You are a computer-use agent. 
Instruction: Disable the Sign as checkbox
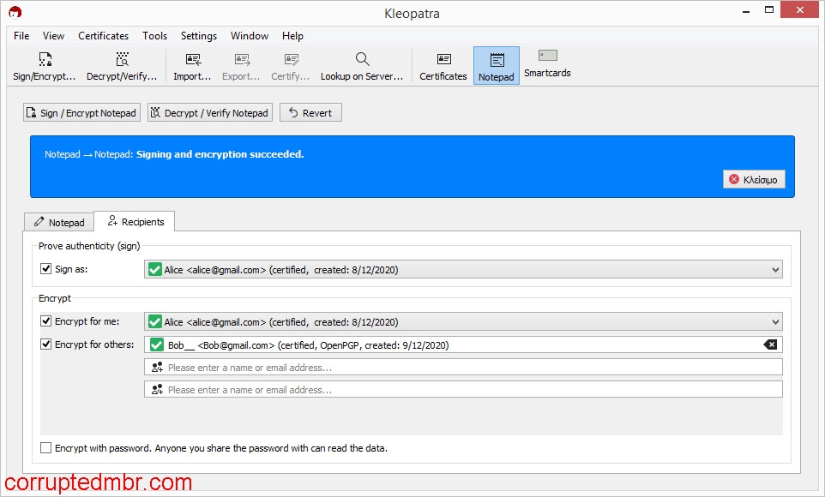pos(45,268)
